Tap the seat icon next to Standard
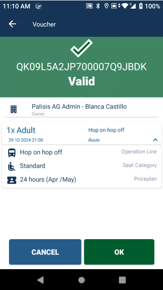This screenshot has height=290, width=163. click(12, 166)
